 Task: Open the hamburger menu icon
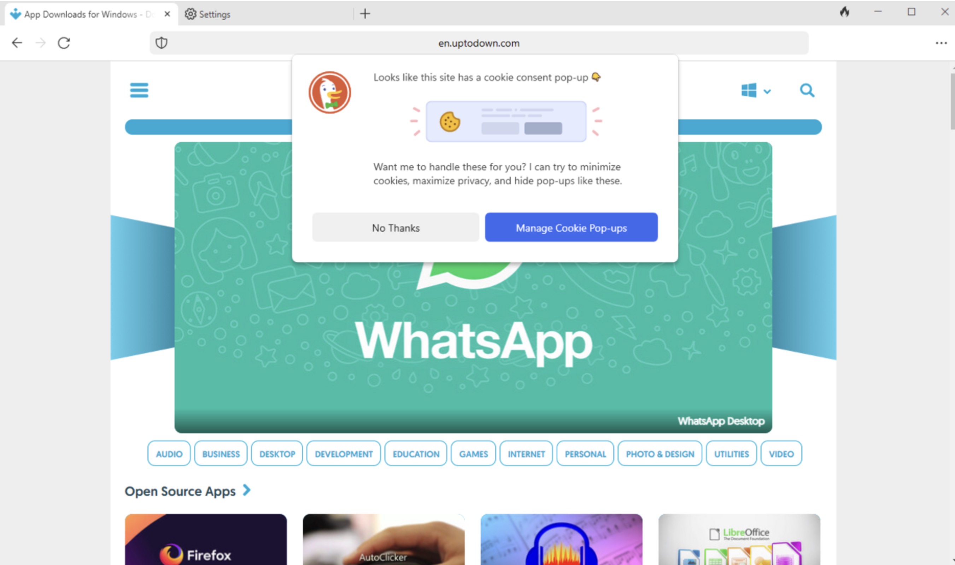139,89
